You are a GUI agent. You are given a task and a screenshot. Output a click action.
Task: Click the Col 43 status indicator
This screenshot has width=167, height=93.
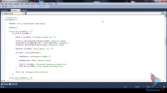137,87
